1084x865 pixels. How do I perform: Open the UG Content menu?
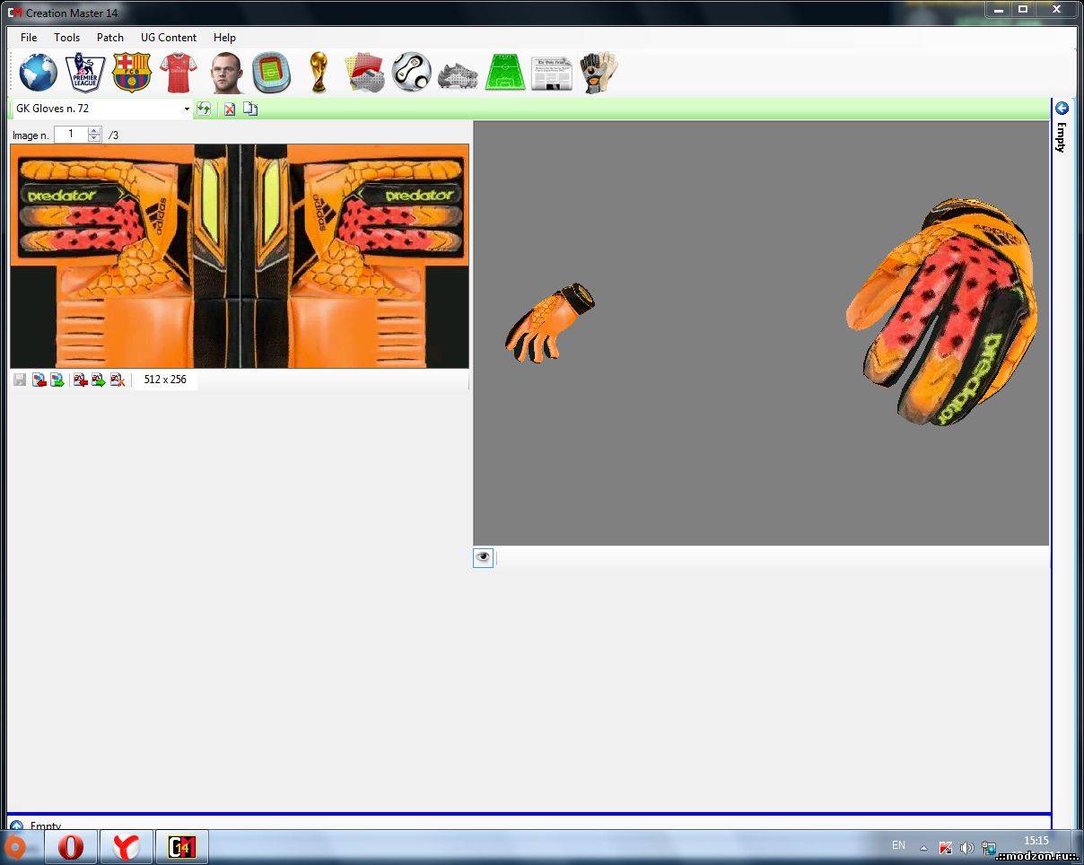tap(169, 38)
